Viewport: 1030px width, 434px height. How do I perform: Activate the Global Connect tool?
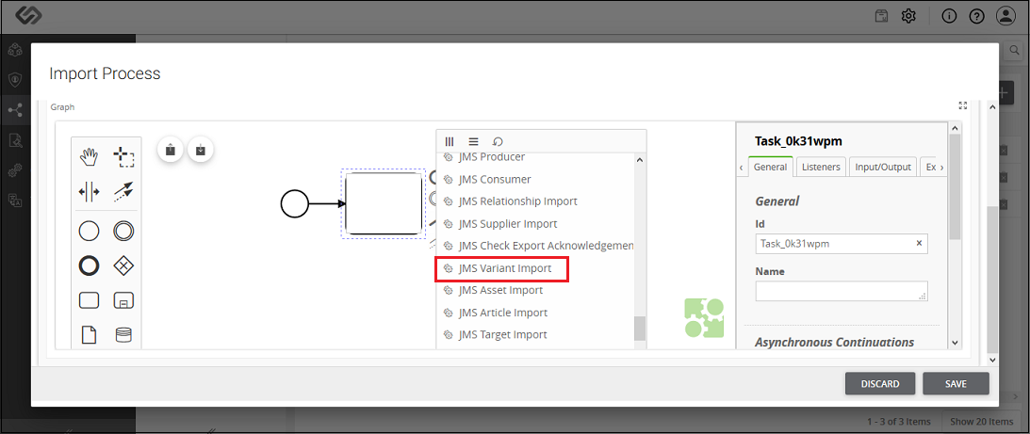click(123, 192)
